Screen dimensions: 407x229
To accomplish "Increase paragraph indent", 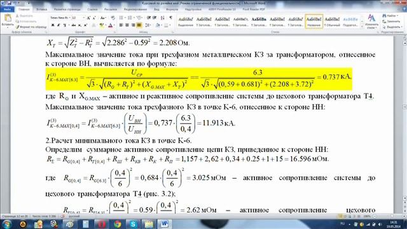I will pyautogui.click(x=155, y=18).
